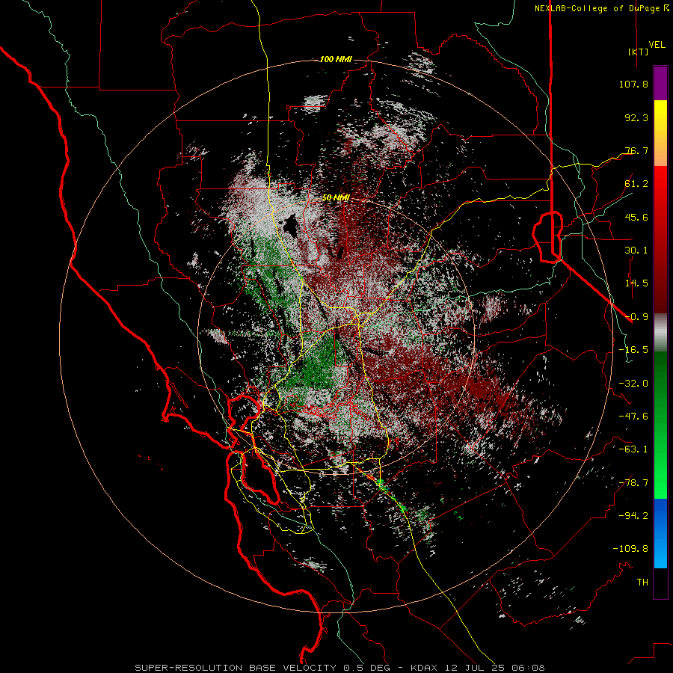Click the 50 NMI range ring label

click(x=336, y=198)
